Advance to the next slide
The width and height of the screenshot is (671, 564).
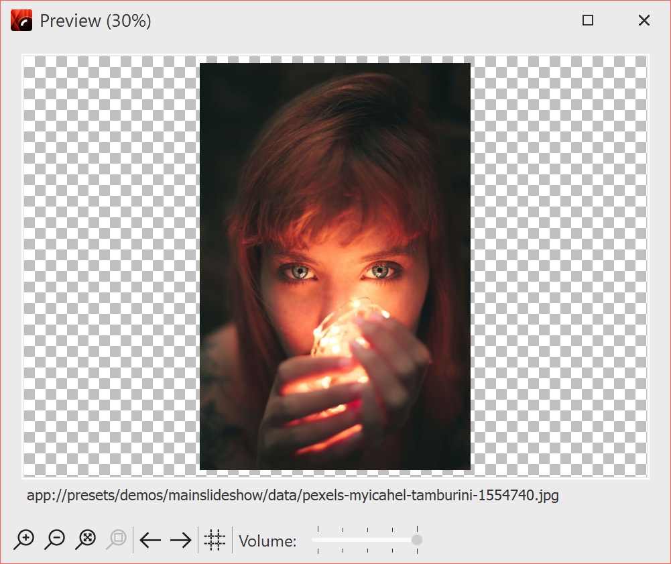[x=180, y=539]
